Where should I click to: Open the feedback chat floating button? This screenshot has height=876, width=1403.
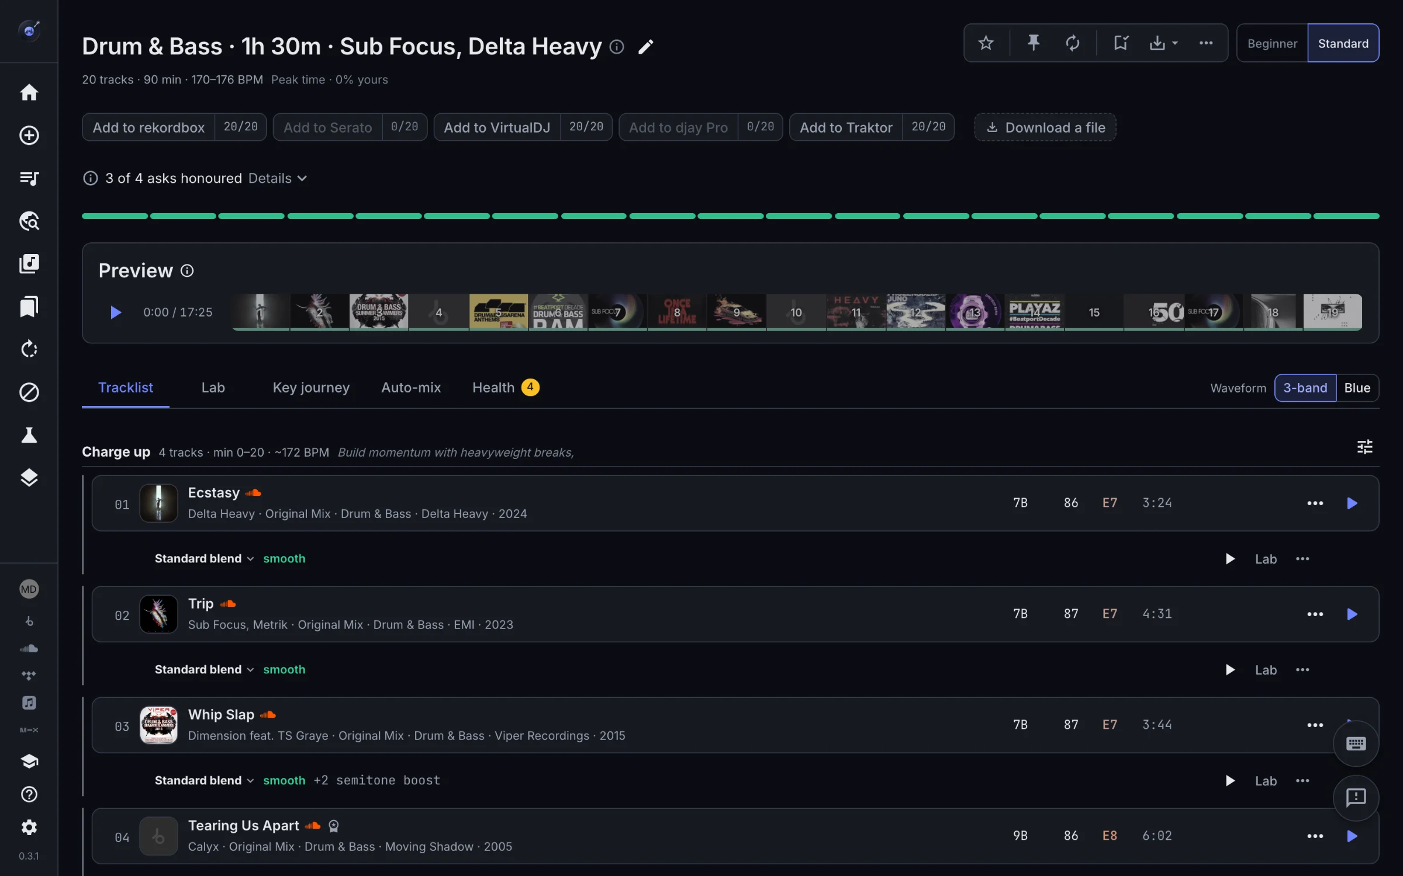tap(1356, 797)
